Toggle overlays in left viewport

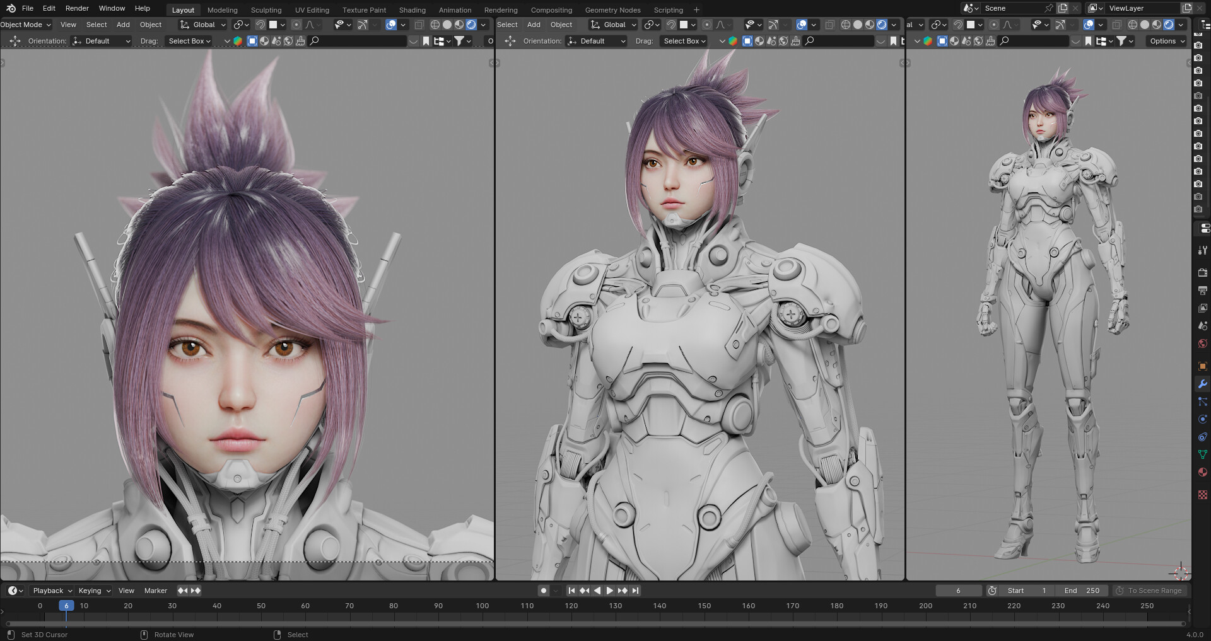pos(391,25)
